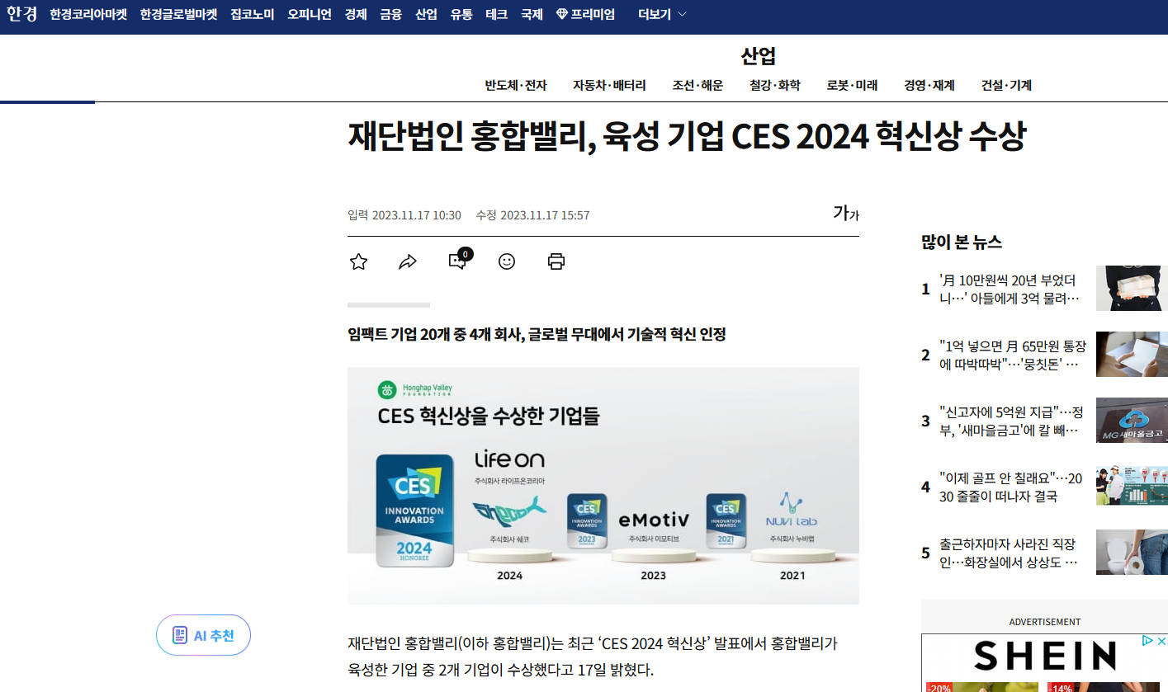Click the 산업 section heading

[x=759, y=56]
